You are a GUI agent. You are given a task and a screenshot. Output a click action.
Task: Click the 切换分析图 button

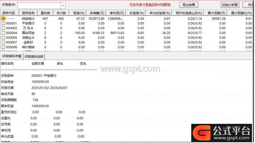pyautogui.click(x=230, y=5)
